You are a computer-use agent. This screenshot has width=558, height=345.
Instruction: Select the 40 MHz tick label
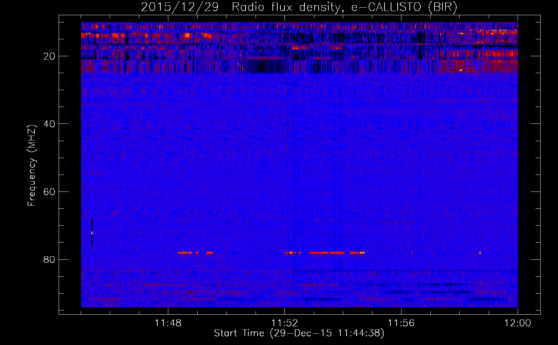point(50,124)
